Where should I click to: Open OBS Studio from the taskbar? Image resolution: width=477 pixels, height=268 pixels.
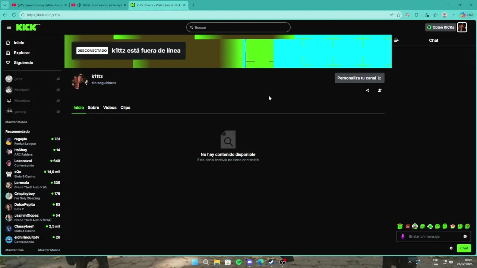282,262
